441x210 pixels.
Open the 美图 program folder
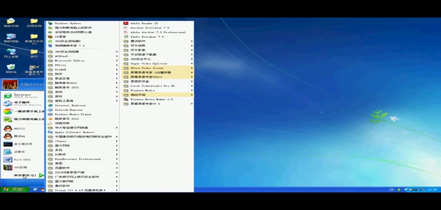tap(82, 163)
